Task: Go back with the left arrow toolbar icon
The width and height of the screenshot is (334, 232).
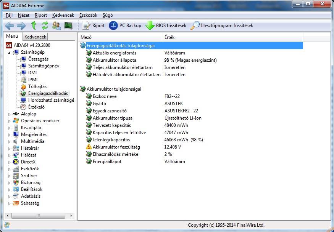Action: (10, 26)
